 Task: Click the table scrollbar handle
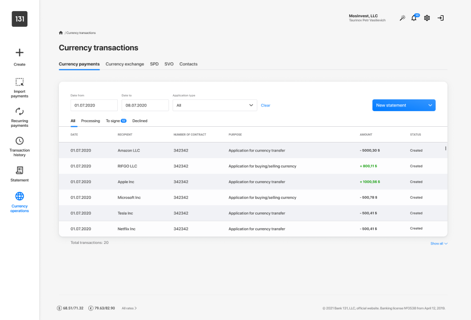coord(446,148)
